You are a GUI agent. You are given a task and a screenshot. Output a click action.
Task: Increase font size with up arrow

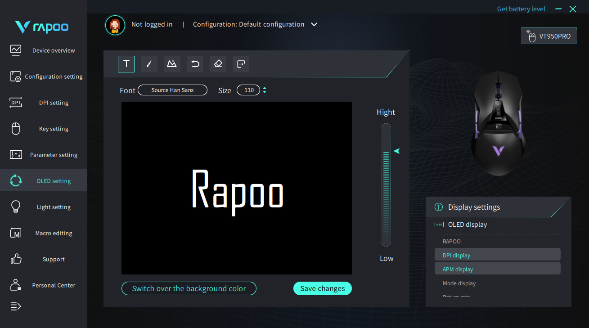[x=265, y=88]
